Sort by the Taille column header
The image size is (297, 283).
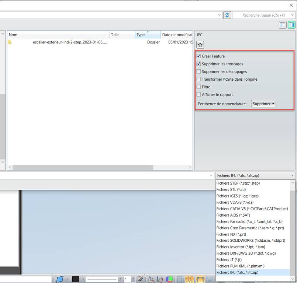pos(122,35)
